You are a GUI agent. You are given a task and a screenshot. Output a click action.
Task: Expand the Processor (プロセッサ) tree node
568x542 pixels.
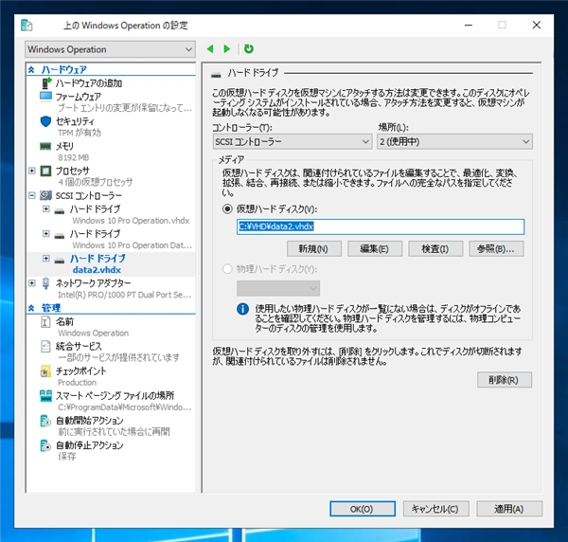[x=32, y=171]
